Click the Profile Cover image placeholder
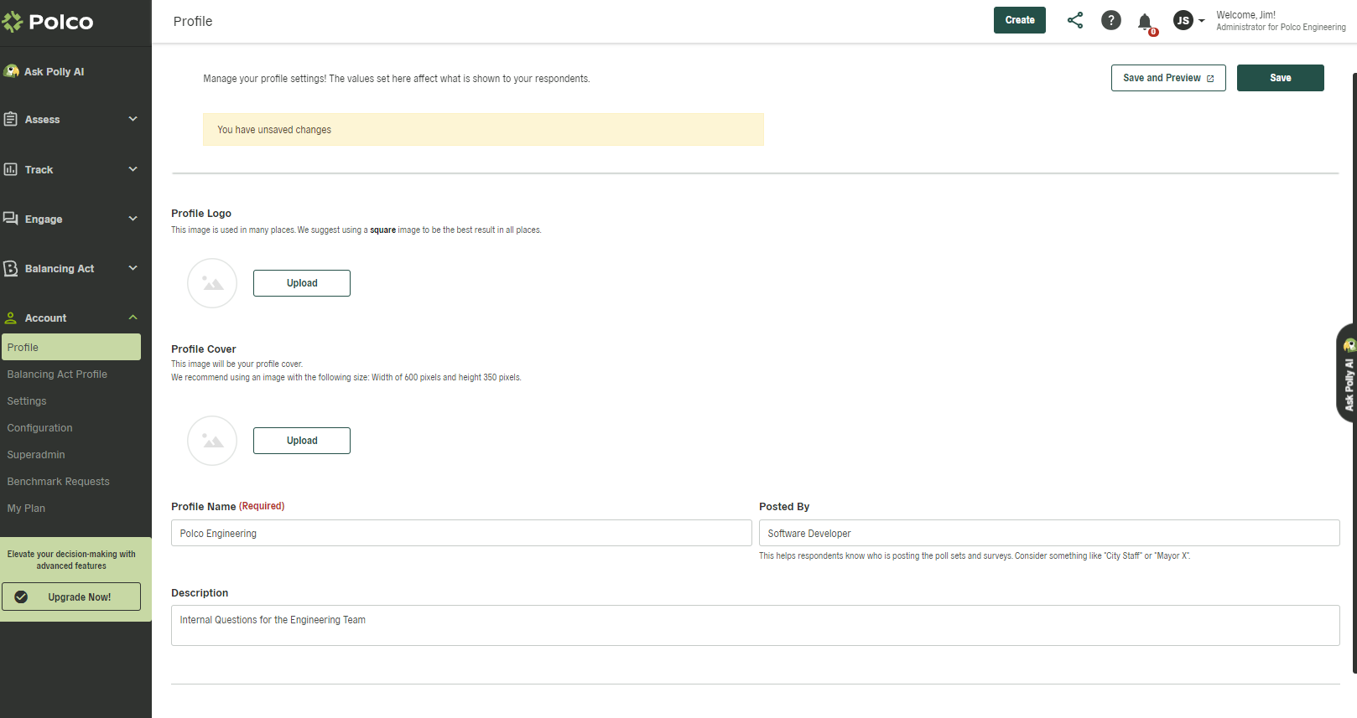This screenshot has height=718, width=1357. [212, 441]
